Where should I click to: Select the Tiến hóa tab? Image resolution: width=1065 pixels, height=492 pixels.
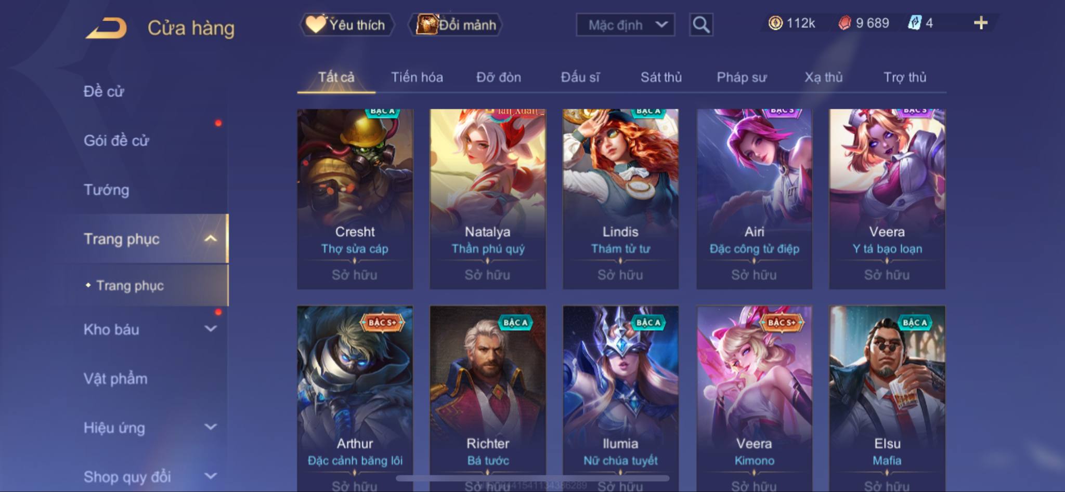click(417, 77)
